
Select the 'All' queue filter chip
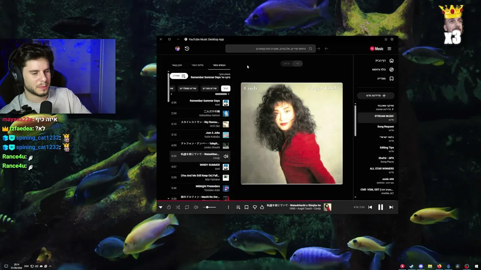pos(225,88)
